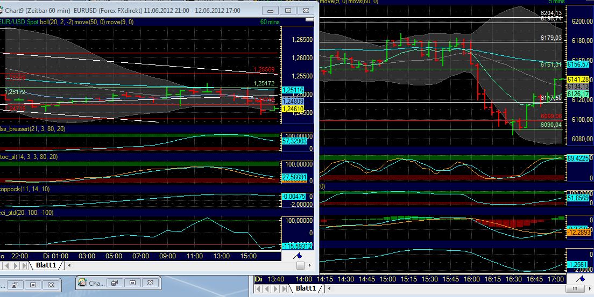Click the lss_bressert(21, 3, 80, 20) label
Viewport: 594px width, 297px height.
[32, 129]
